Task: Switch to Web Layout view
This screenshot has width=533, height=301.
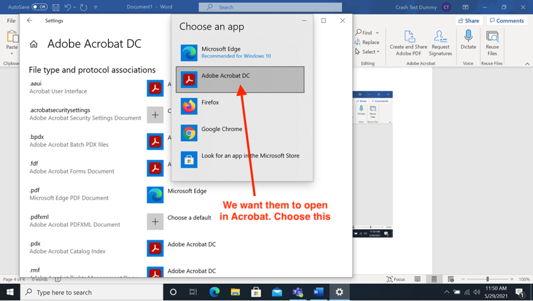Action: click(451, 279)
